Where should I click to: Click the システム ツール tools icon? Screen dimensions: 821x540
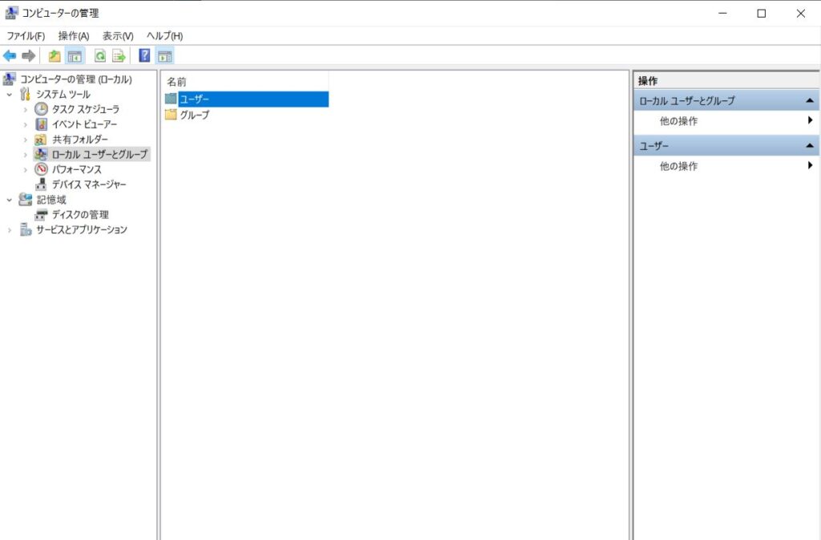point(25,94)
